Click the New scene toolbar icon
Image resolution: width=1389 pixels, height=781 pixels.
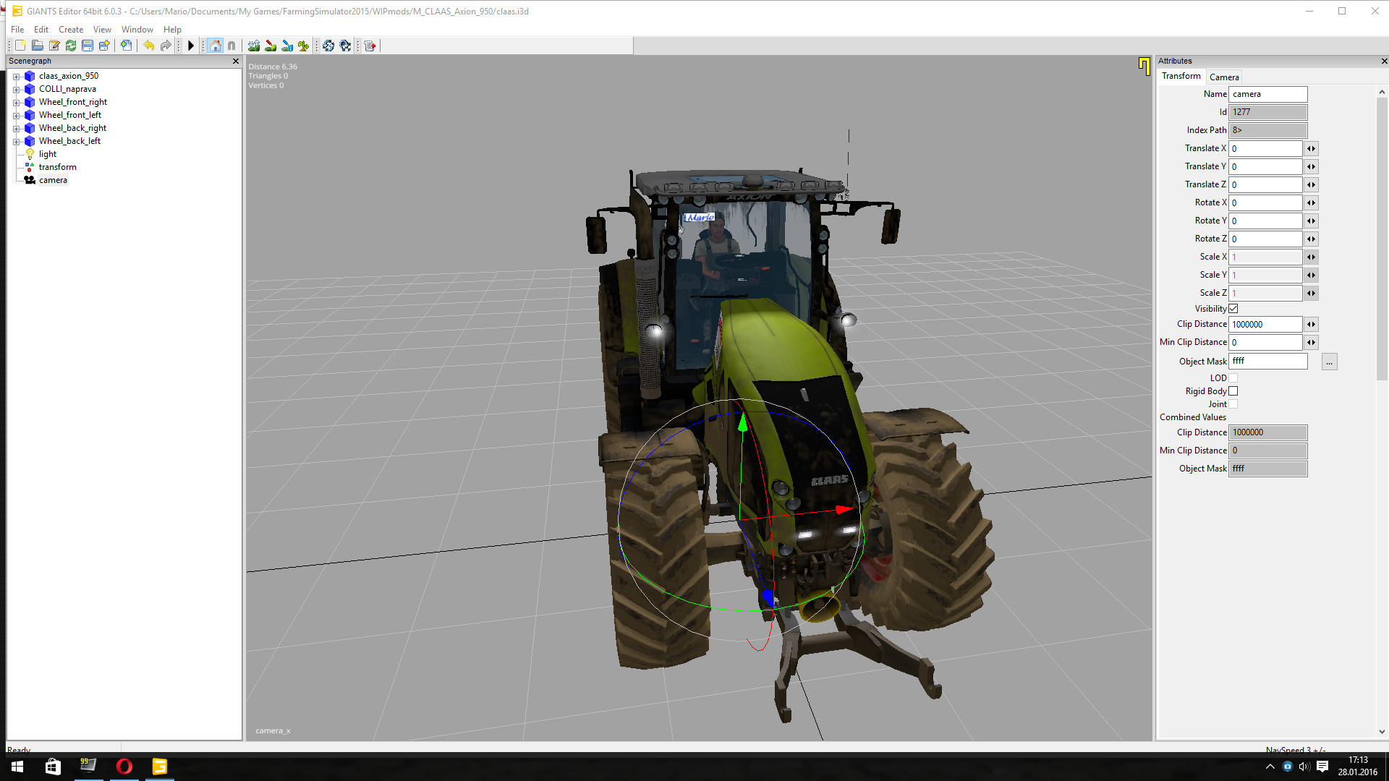pyautogui.click(x=20, y=46)
